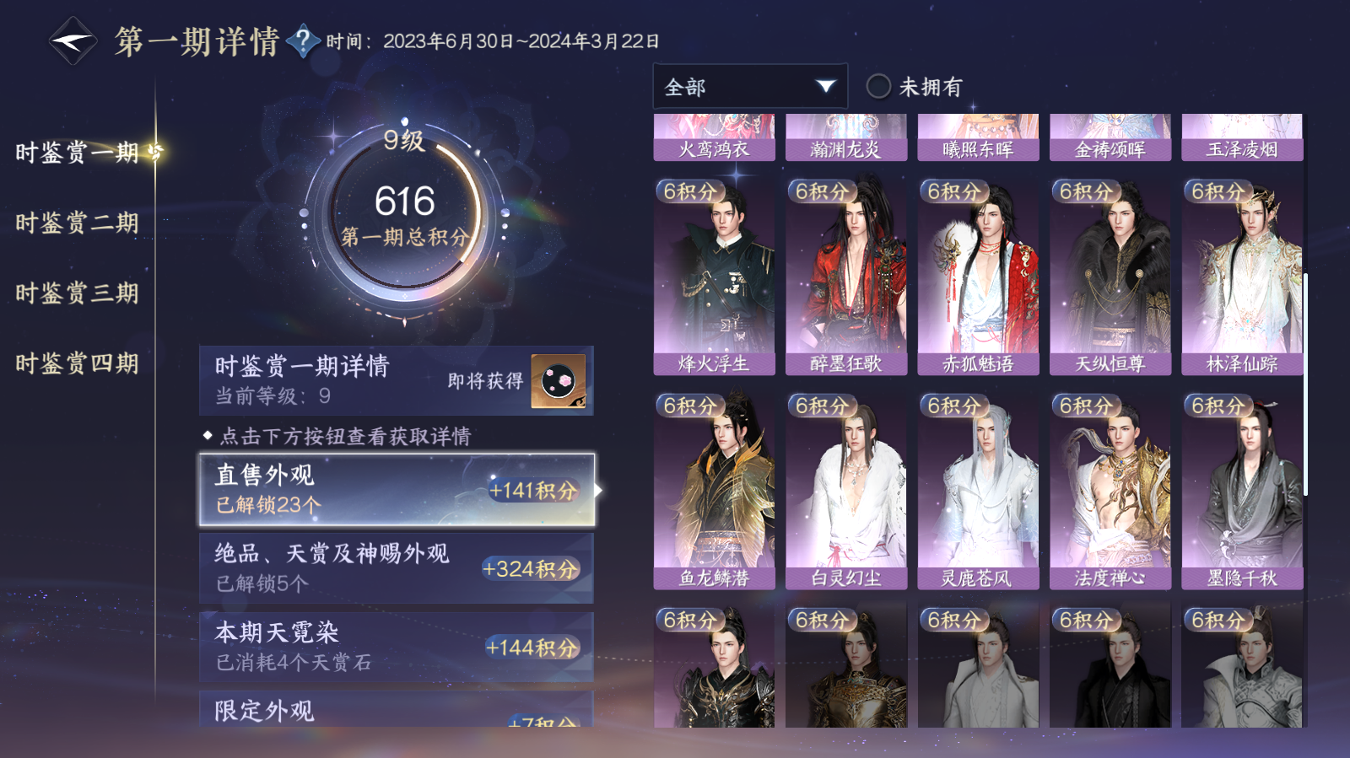Open the 全部 filter dropdown
Viewport: 1350px width, 758px height.
(750, 86)
